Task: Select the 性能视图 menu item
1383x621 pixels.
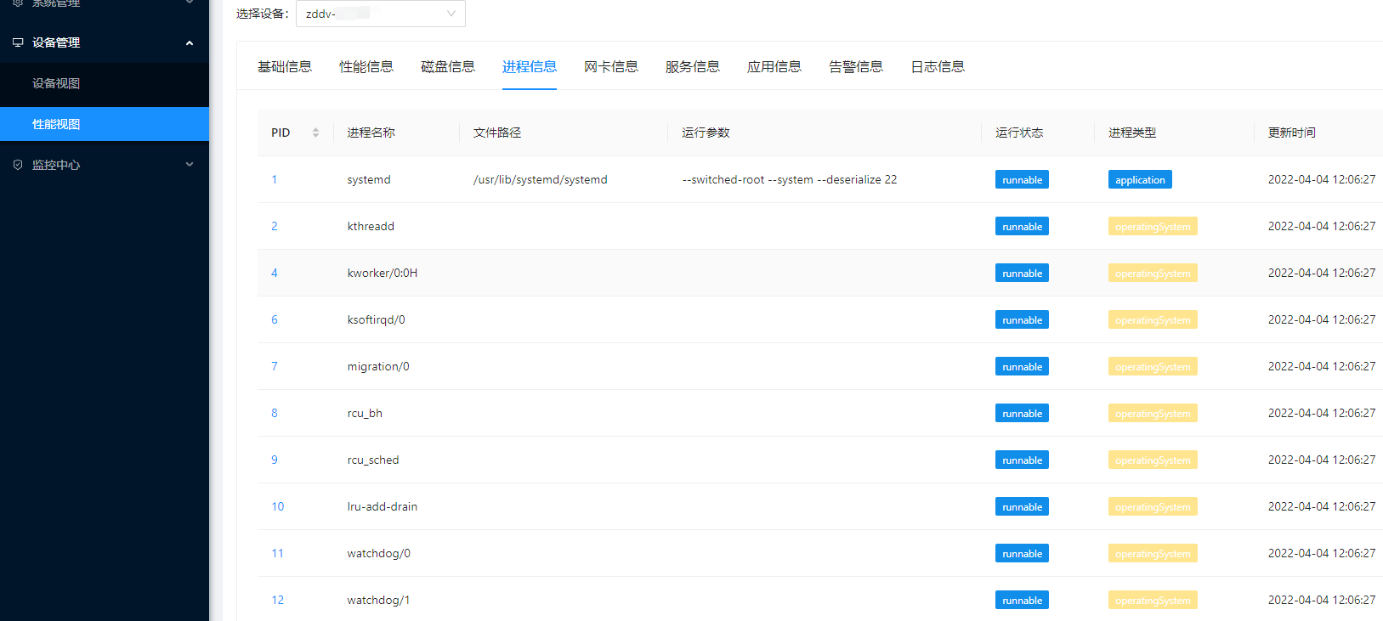Action: pyautogui.click(x=105, y=124)
